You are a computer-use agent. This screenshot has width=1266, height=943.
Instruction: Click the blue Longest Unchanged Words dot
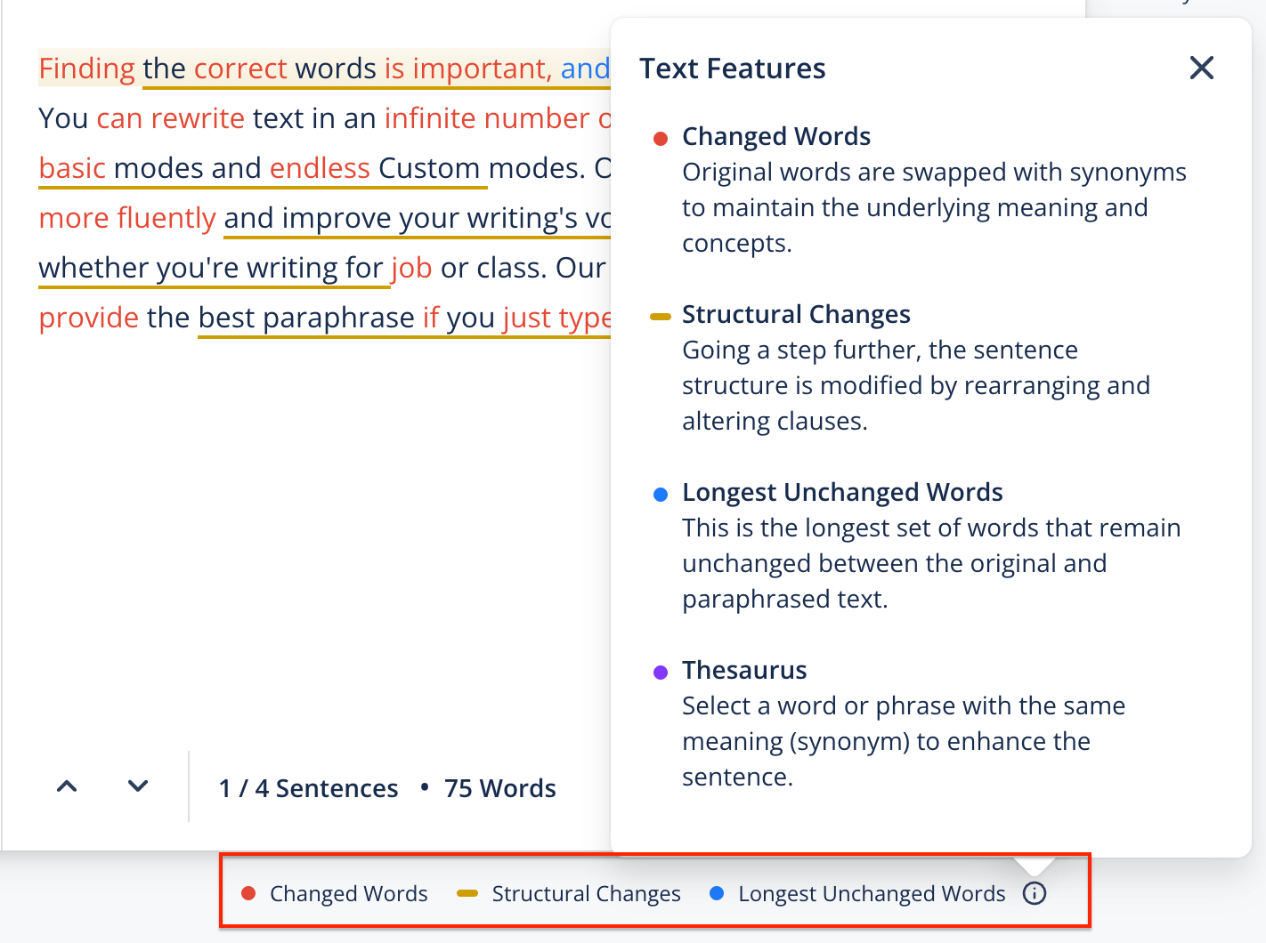tap(717, 893)
